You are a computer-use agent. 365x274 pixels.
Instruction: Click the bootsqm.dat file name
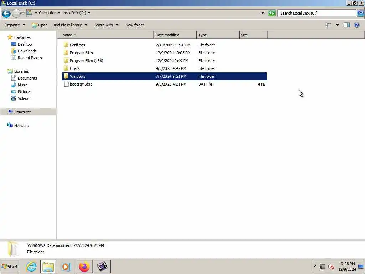tap(81, 84)
